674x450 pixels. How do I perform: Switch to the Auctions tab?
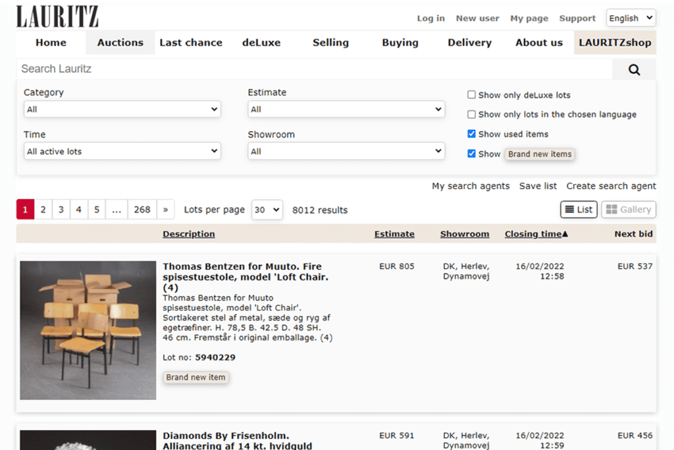tap(120, 42)
